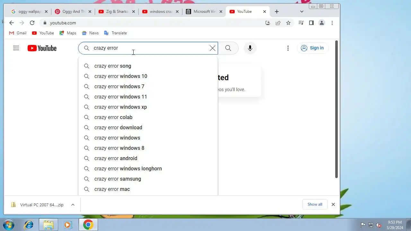This screenshot has width=411, height=231.
Task: Toggle the Chrome side panel icon
Action: point(311,23)
